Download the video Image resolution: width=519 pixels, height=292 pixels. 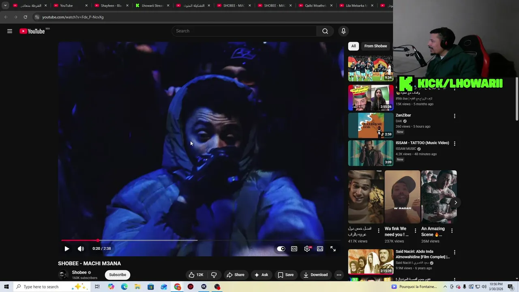click(x=315, y=275)
